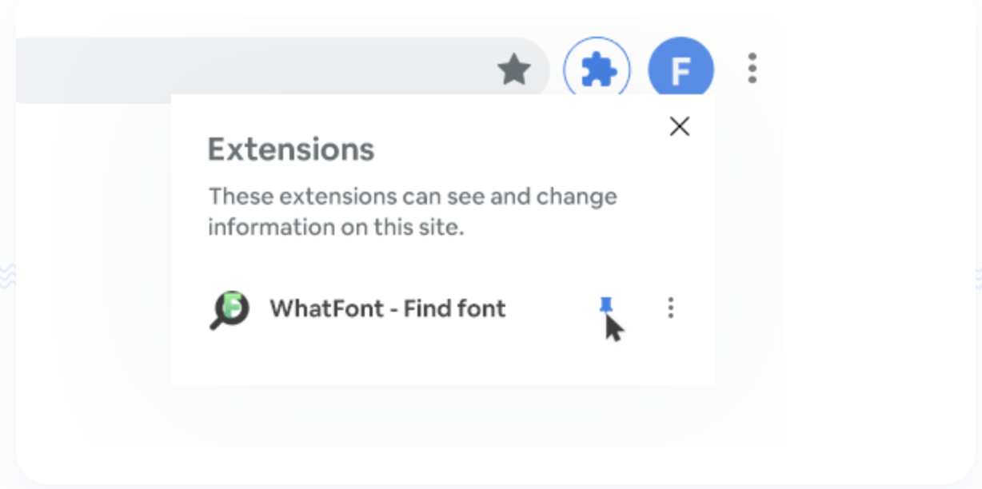Click the bookmark star in the address bar
The image size is (982, 489).
pos(513,69)
